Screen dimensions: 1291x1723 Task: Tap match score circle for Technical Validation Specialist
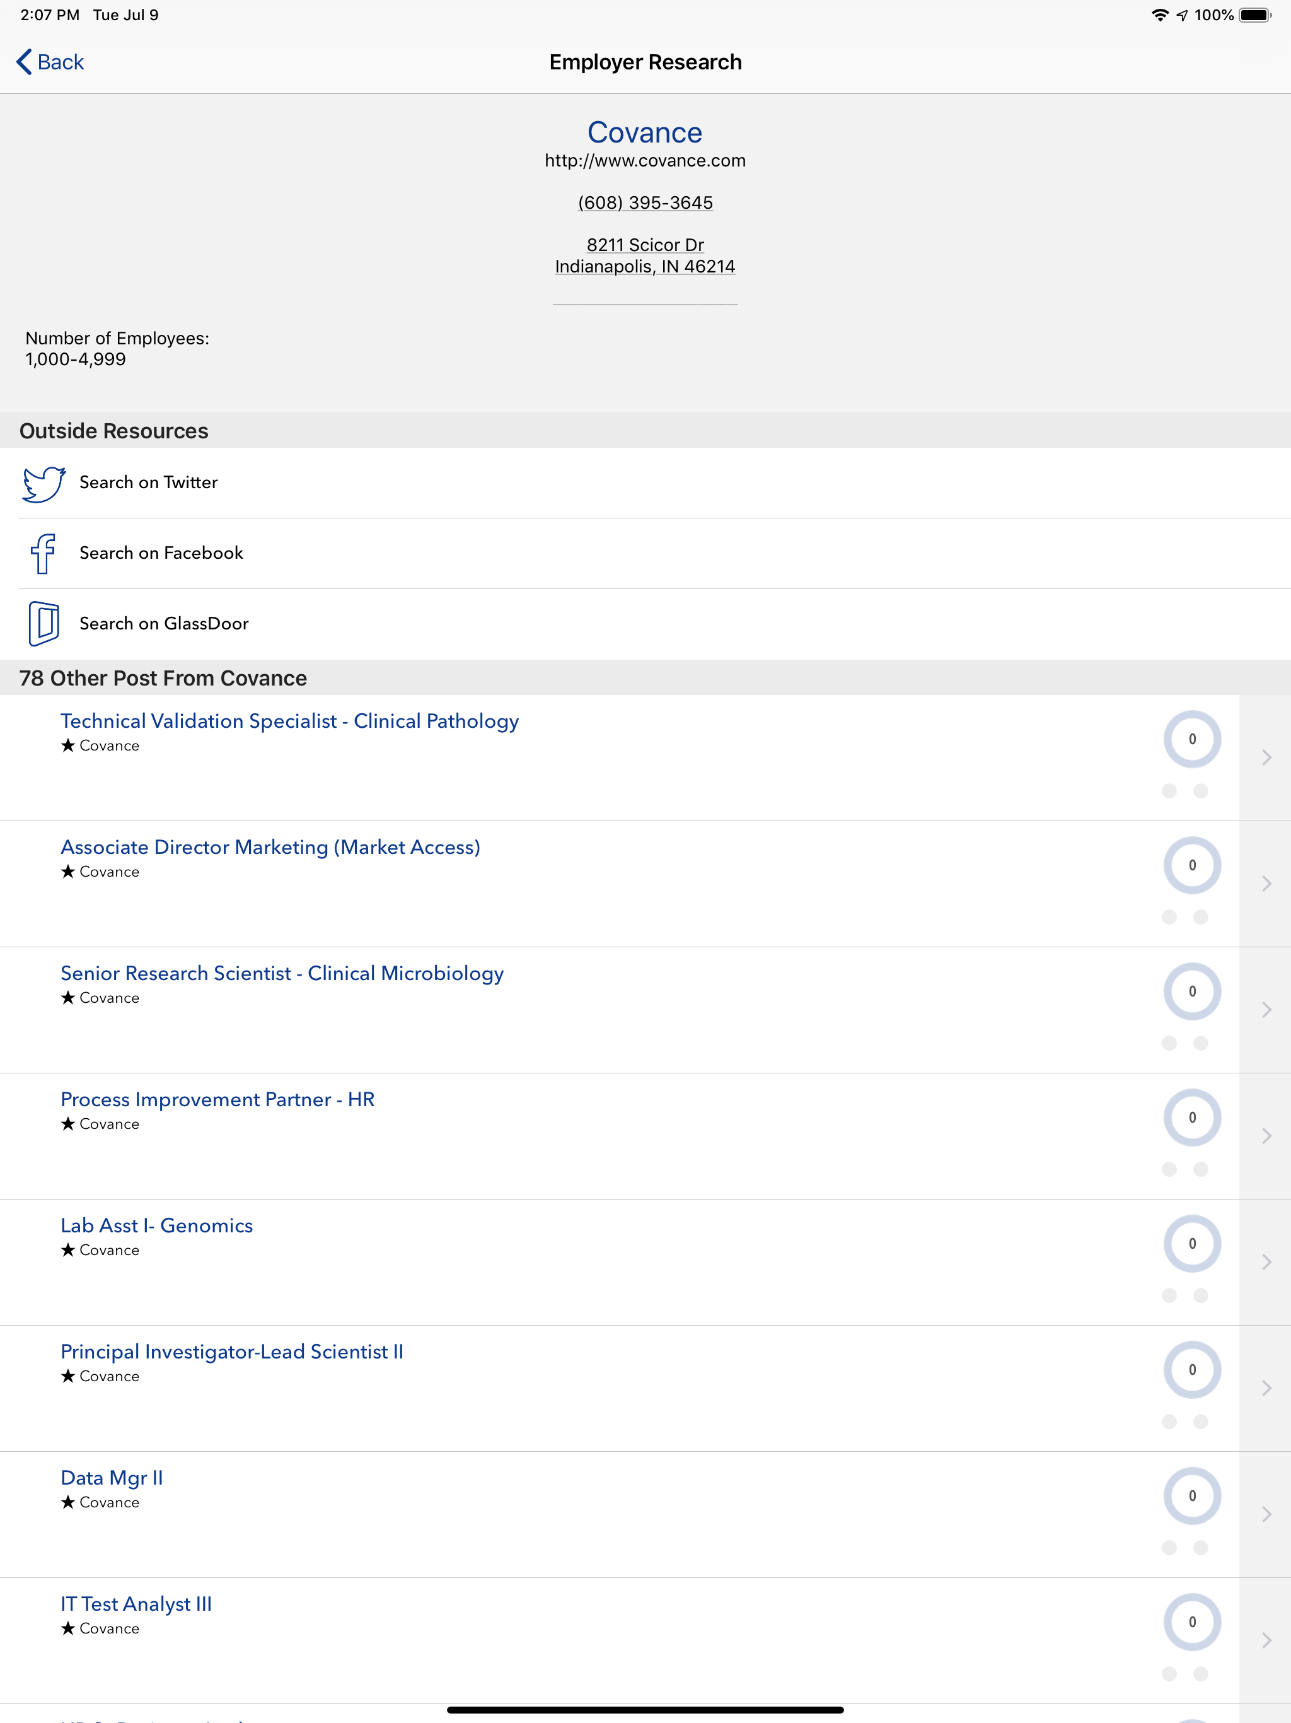pos(1192,739)
